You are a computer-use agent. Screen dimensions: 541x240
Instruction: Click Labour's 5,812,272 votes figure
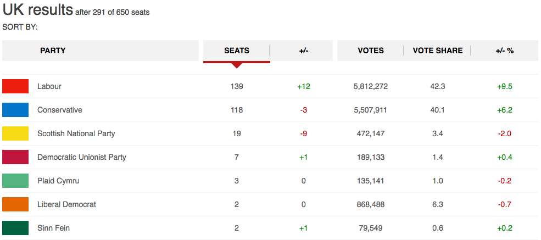point(371,86)
